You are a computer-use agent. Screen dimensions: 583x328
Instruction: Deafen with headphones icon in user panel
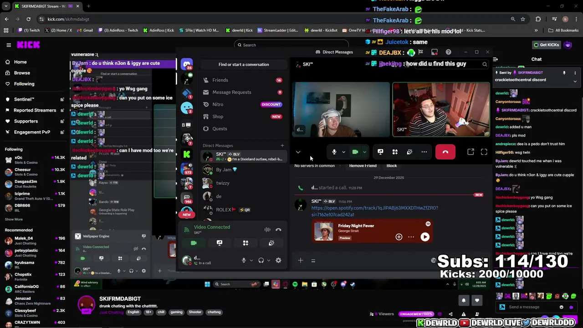(261, 261)
